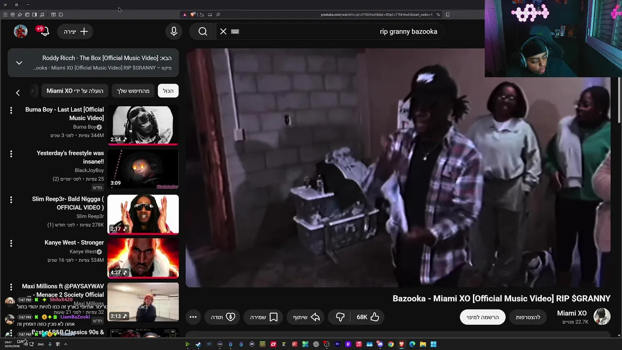
Task: Open Miami XO channel name link
Action: pyautogui.click(x=571, y=313)
